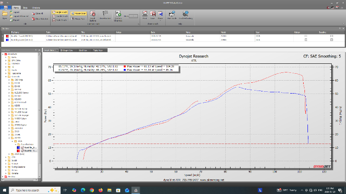Sort the file list by the FileName column

[x=28, y=32]
